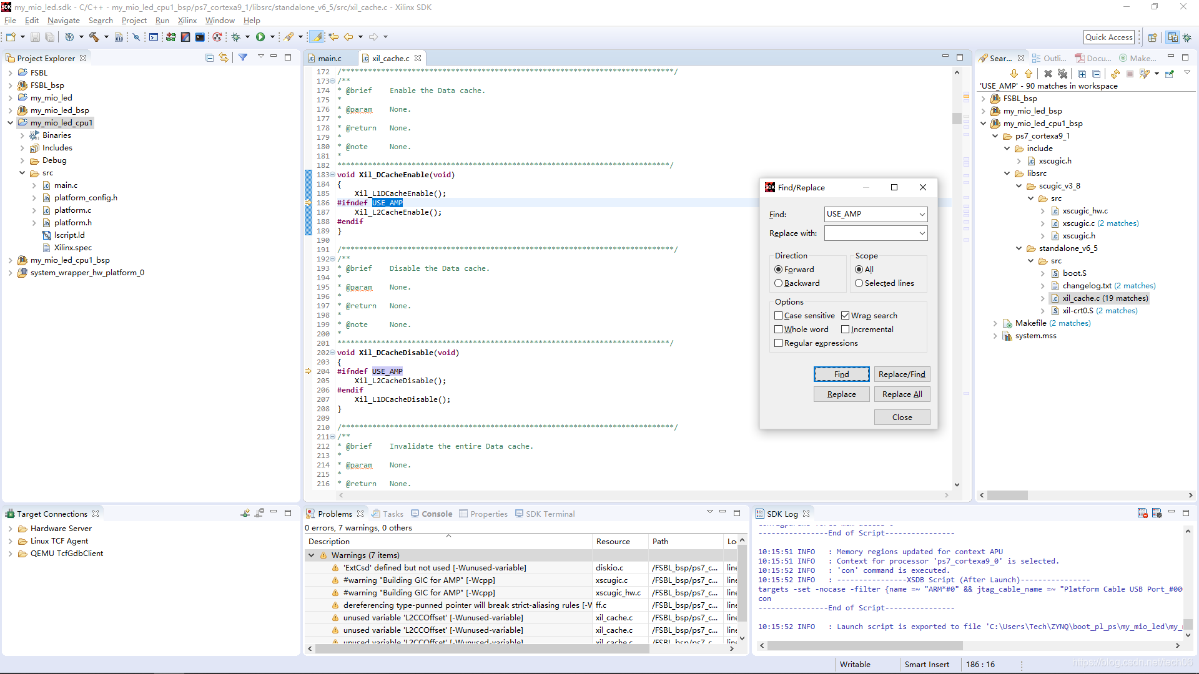
Task: Uncheck the Wrap search option
Action: [x=846, y=316]
